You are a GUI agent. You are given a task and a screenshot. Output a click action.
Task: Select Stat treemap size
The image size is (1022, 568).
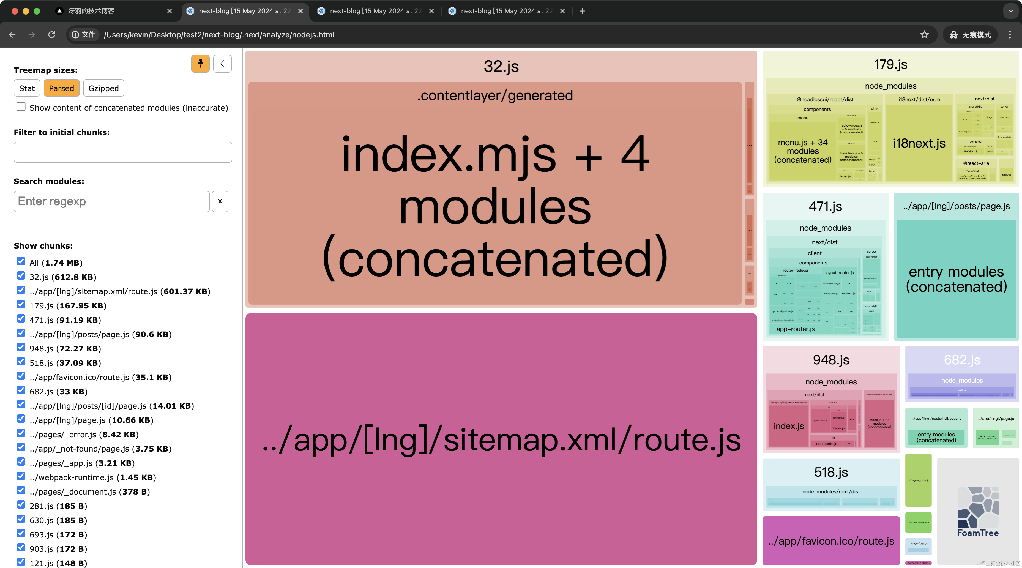(27, 88)
